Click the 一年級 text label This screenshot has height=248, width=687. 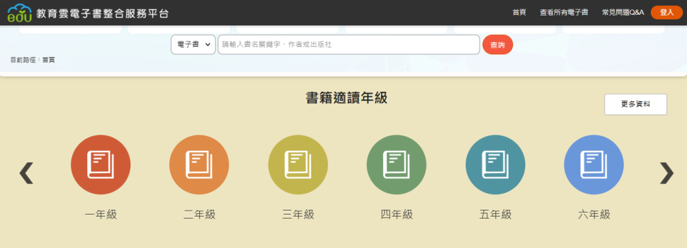click(101, 214)
